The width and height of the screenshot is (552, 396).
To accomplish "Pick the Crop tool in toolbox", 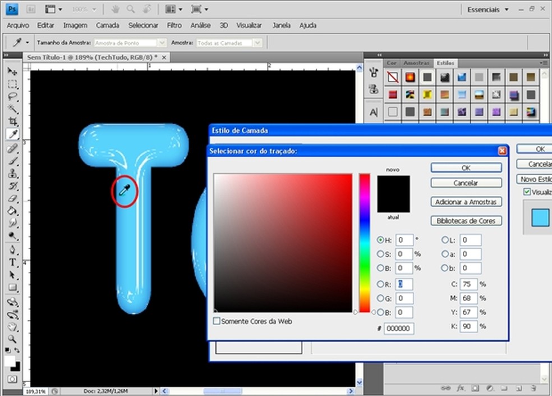I will [12, 122].
